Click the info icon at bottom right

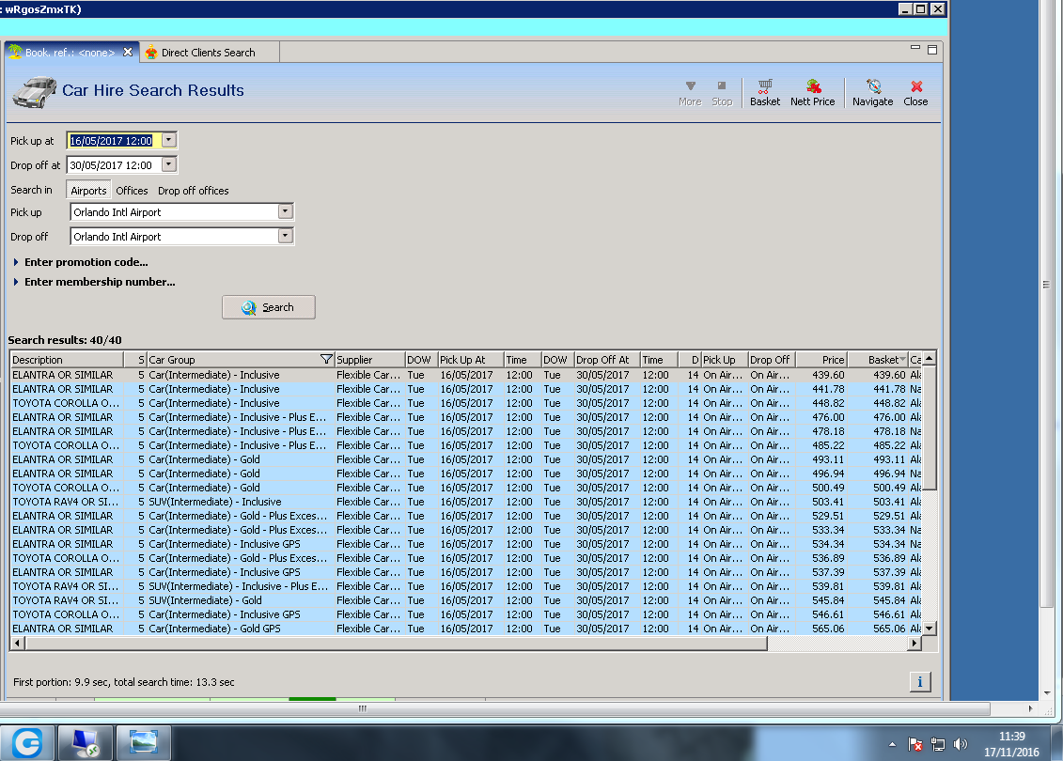click(920, 682)
